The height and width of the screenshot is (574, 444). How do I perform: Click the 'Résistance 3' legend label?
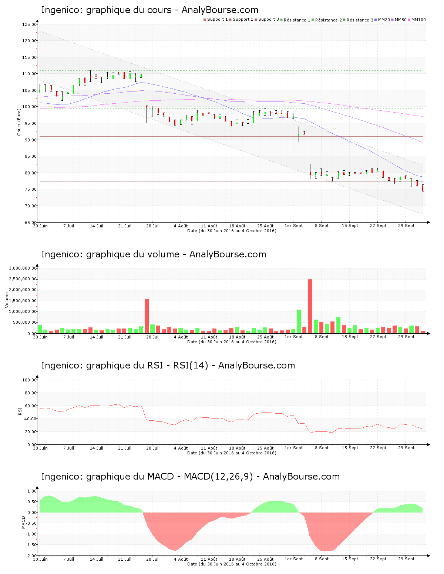[x=360, y=20]
